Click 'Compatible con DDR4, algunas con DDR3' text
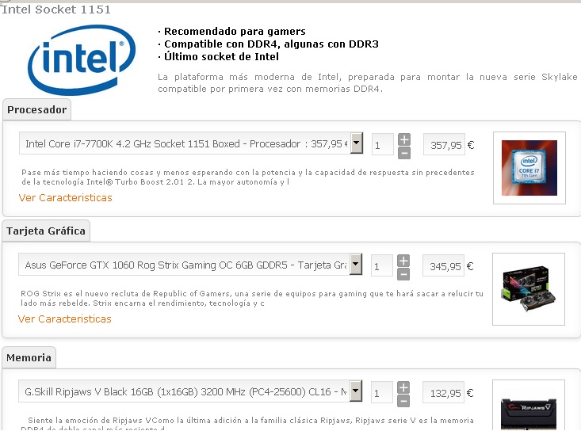The image size is (581, 431). (271, 44)
